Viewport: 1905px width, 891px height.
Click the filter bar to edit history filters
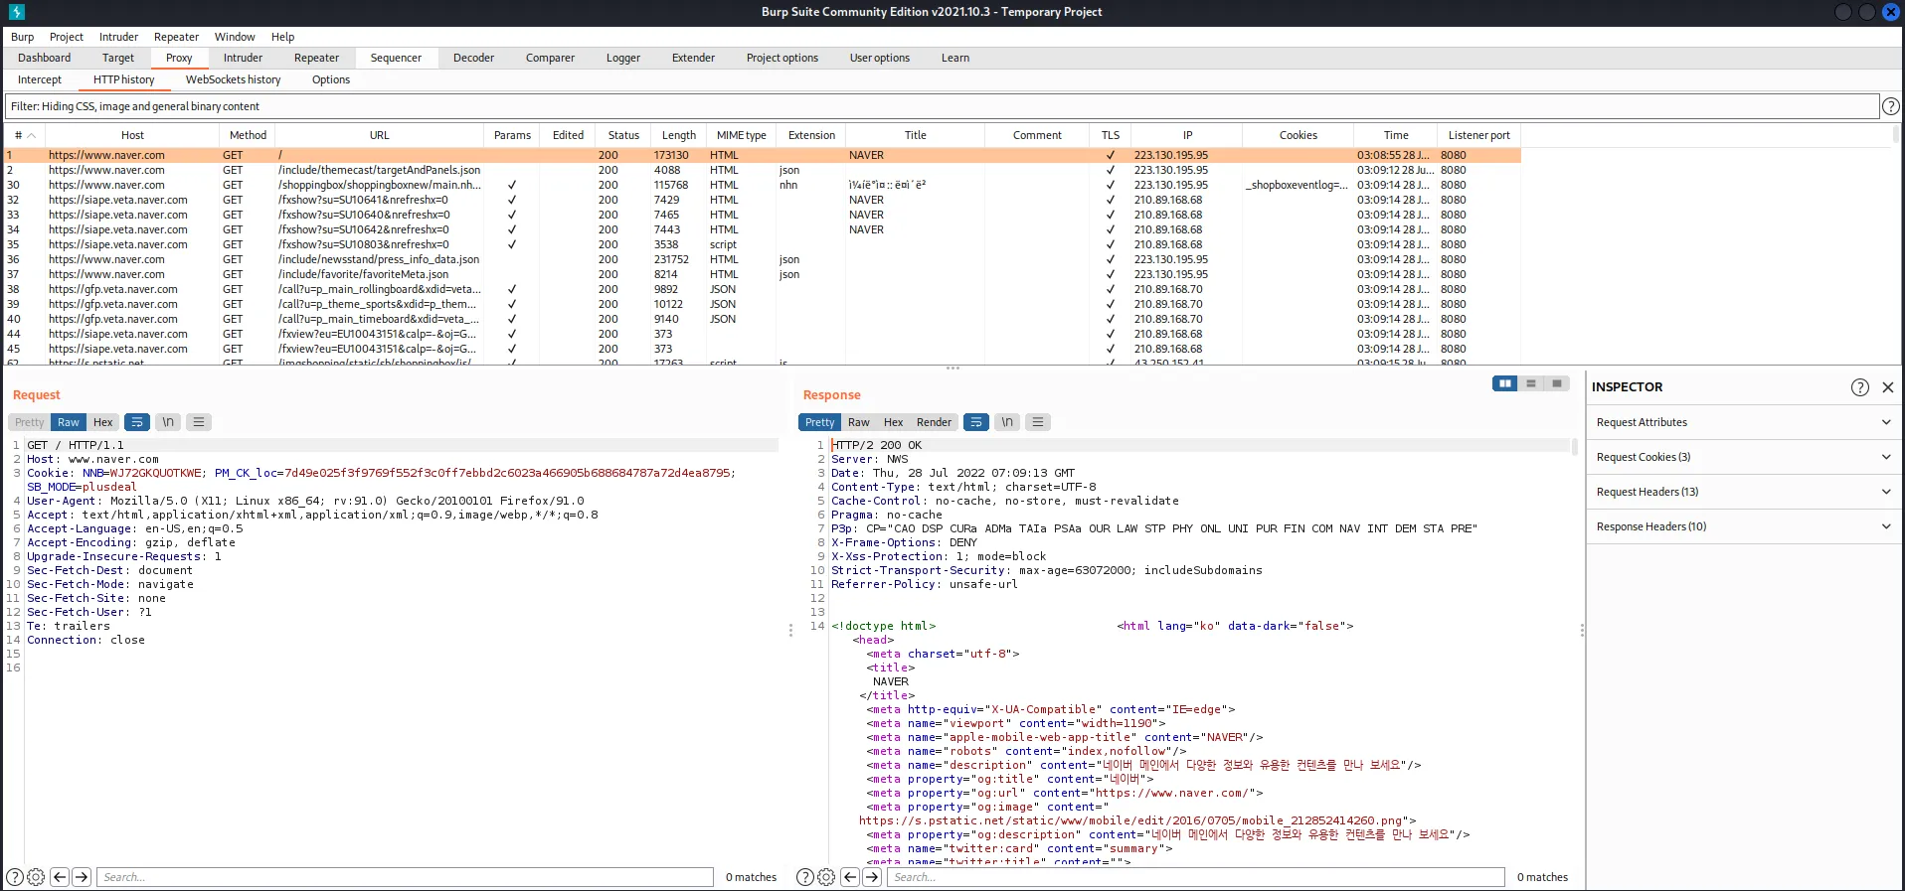[943, 106]
